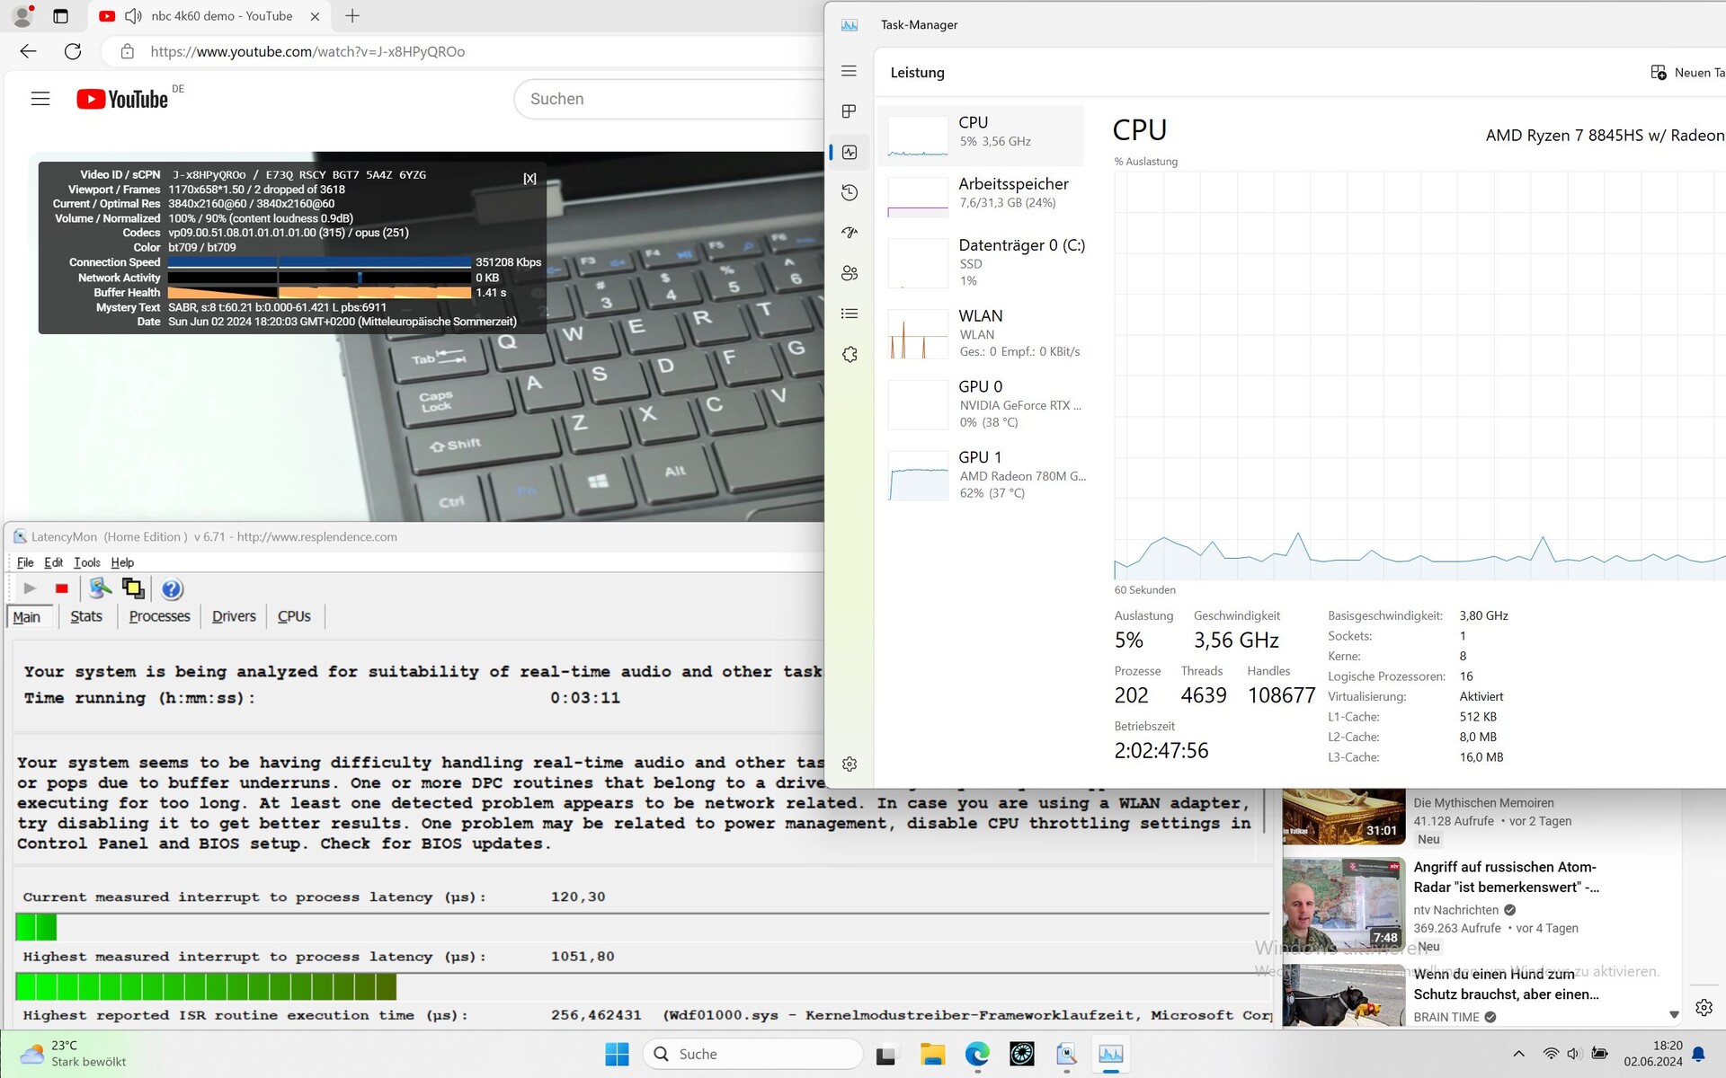The height and width of the screenshot is (1078, 1726).
Task: Open Task Manager startup apps sidebar icon
Action: pos(849,233)
